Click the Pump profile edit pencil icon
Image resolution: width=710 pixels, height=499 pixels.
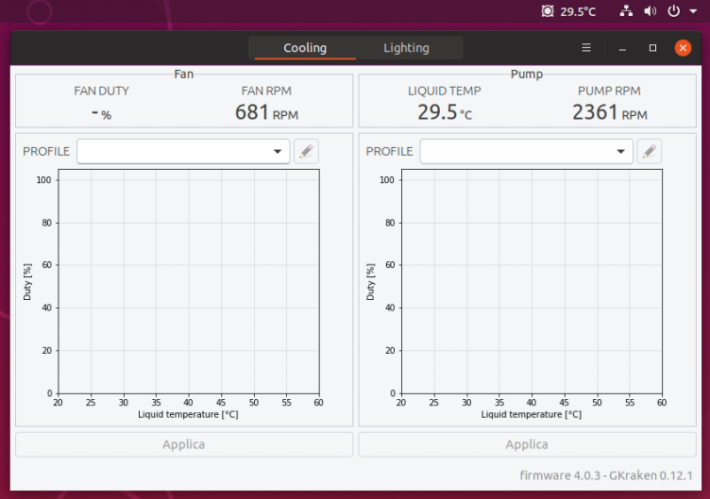[x=650, y=151]
